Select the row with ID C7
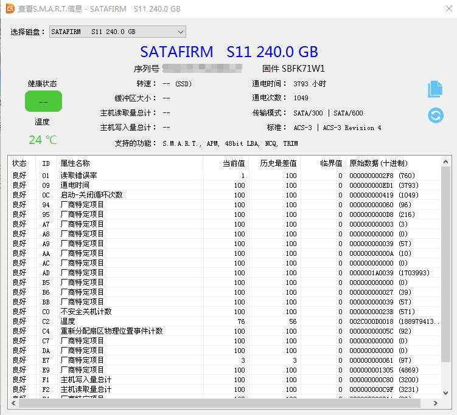The height and width of the screenshot is (415, 457). click(x=225, y=341)
